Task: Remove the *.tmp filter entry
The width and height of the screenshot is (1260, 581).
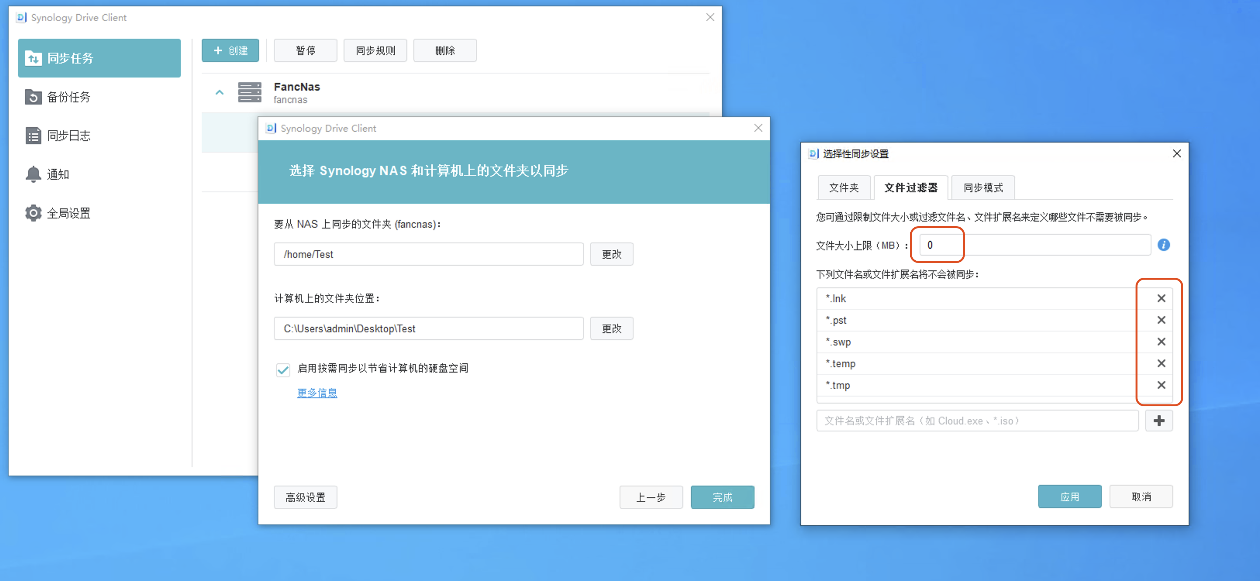Action: (x=1161, y=385)
